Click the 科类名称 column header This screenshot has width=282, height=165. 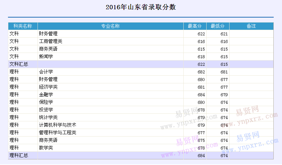tap(23, 26)
